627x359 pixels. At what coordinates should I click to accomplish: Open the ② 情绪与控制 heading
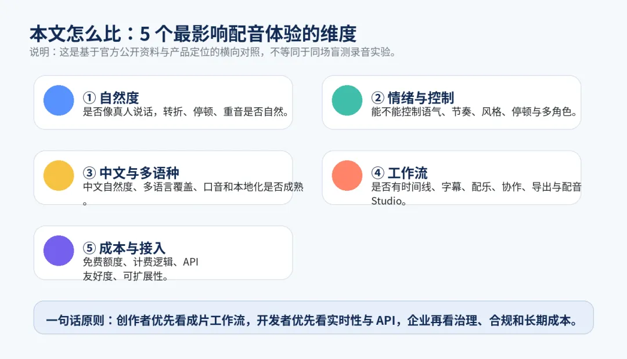[x=412, y=97]
